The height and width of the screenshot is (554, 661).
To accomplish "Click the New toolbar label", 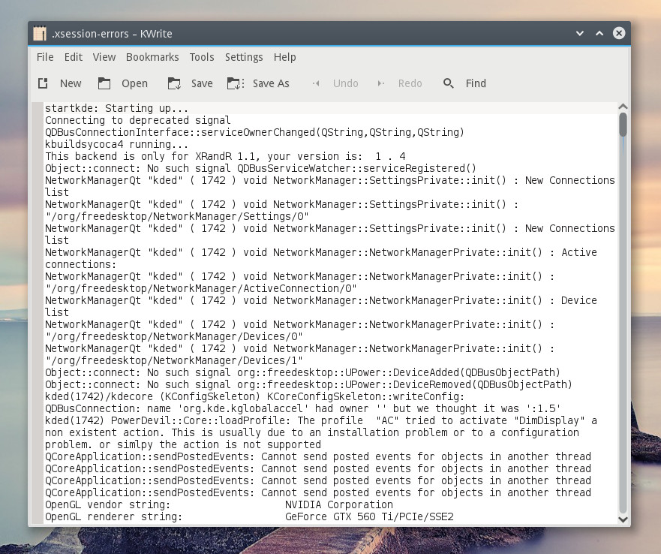I will tap(71, 83).
